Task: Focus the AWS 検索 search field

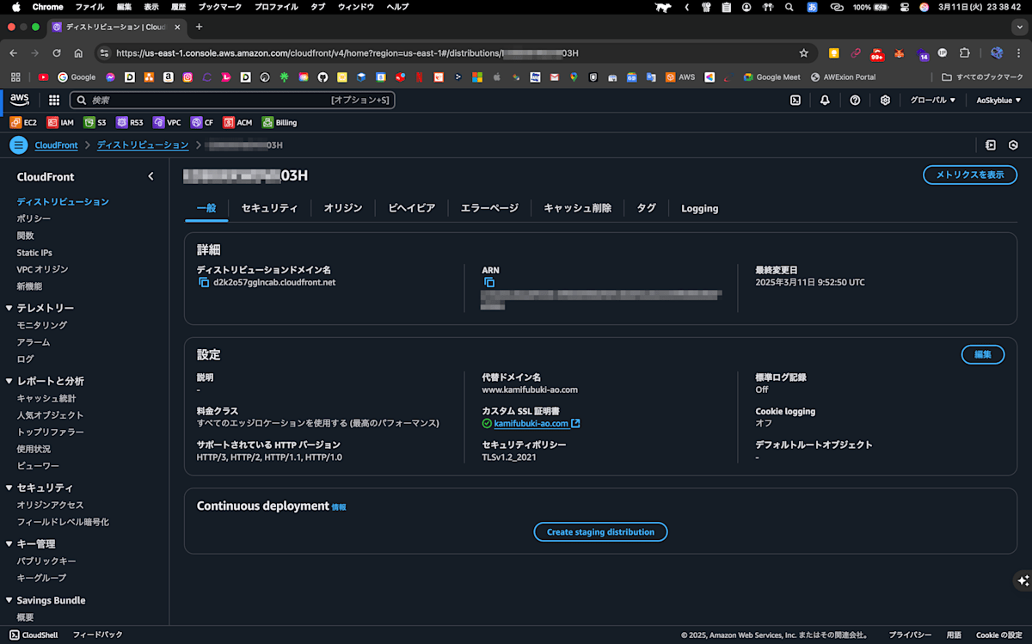Action: 231,100
